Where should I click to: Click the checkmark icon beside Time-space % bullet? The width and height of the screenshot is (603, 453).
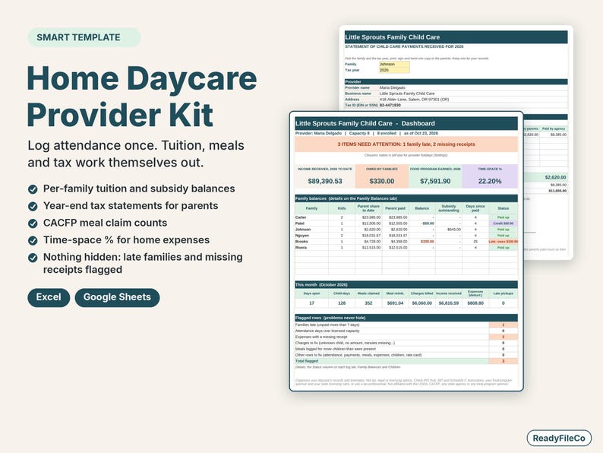pos(33,240)
